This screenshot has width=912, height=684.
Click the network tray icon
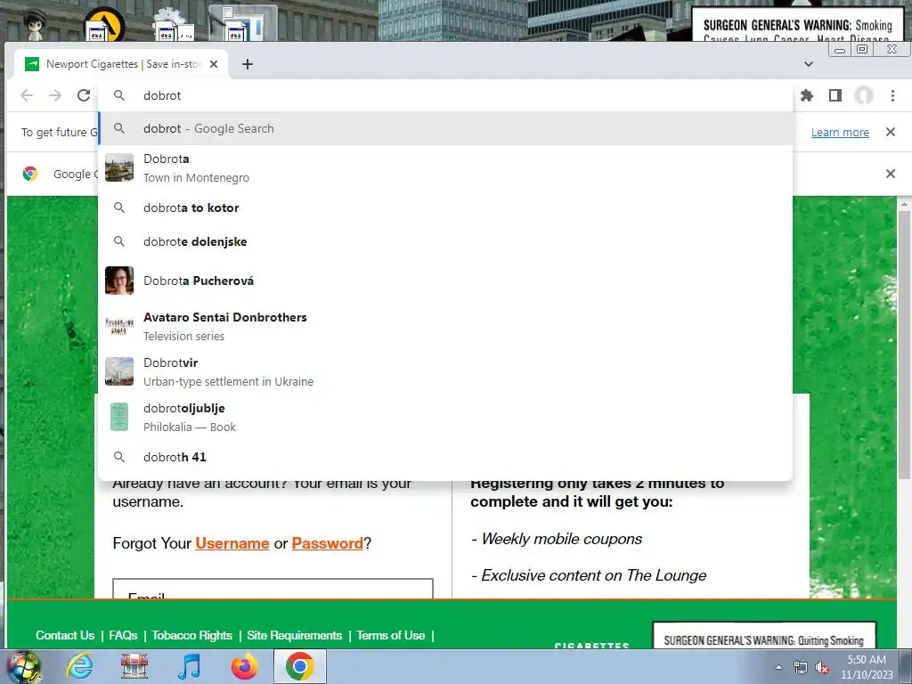[x=801, y=668]
